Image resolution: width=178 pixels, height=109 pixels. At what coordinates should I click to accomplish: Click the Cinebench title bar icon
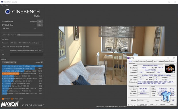[2, 2]
